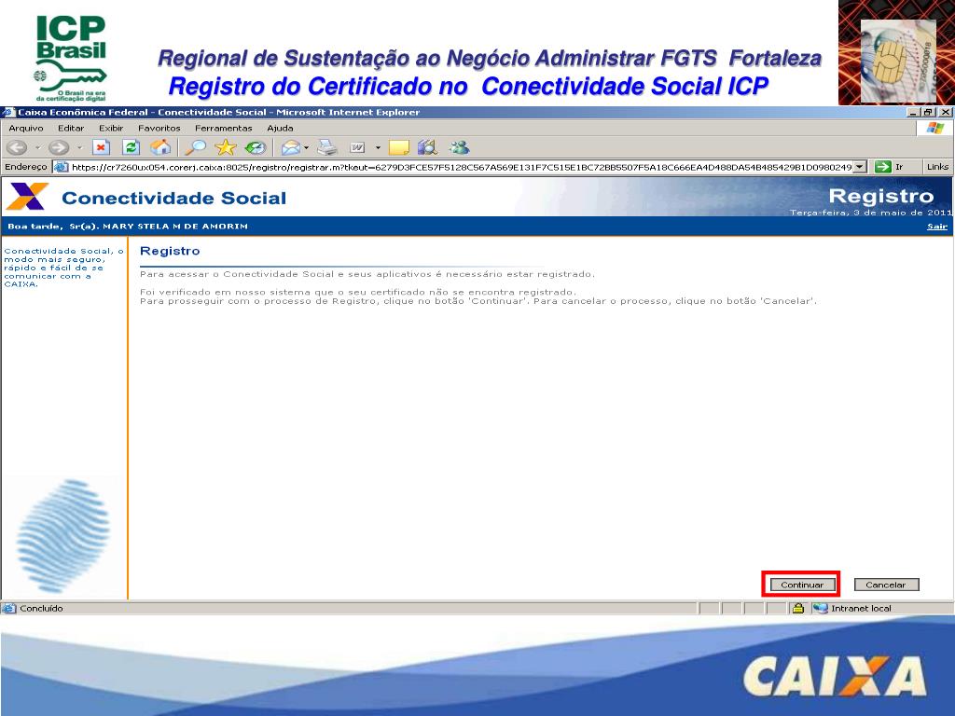Click the Intranet local zone icon
The image size is (955, 716).
point(821,608)
